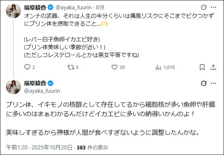
Task: Click the verified badge on the first post
Action: (49, 7)
